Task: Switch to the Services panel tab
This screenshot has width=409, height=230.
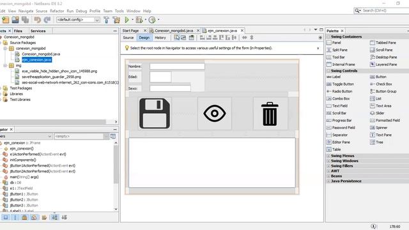Action: tap(38, 31)
